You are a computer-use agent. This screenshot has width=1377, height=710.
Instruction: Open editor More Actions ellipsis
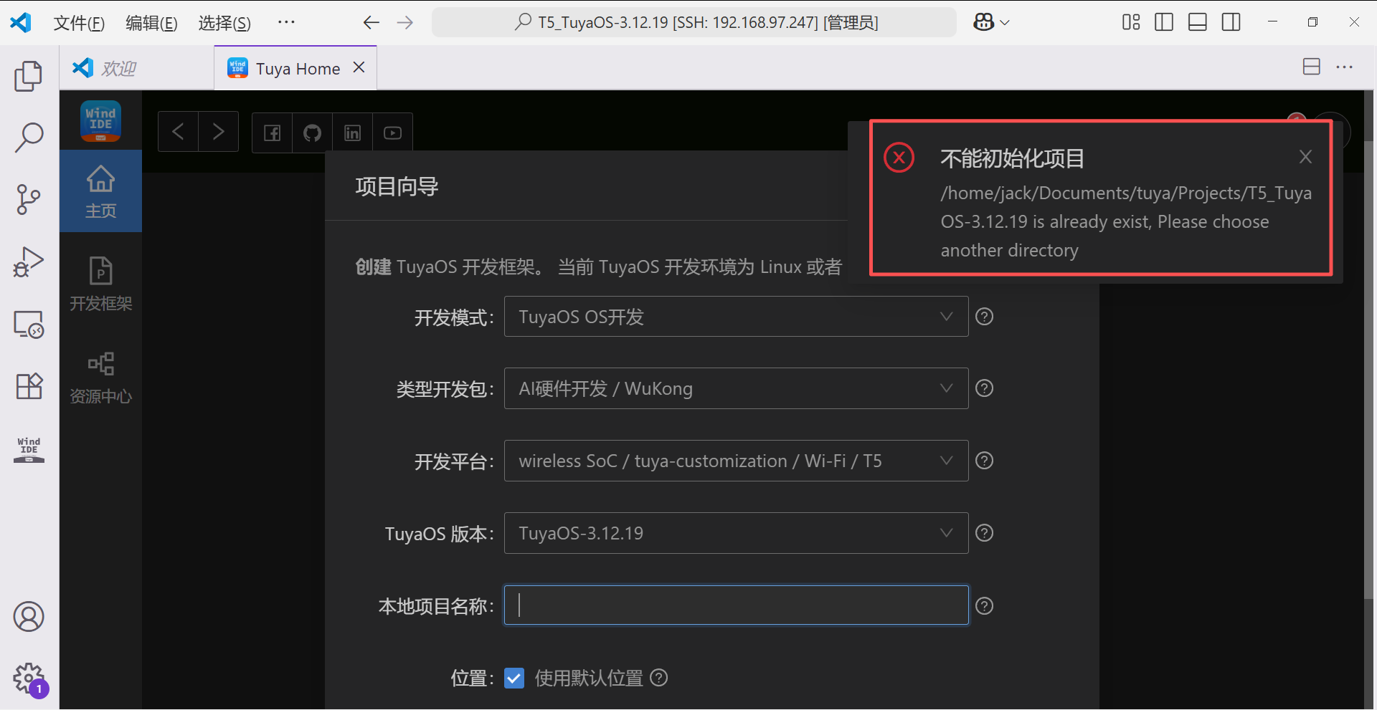(1345, 67)
